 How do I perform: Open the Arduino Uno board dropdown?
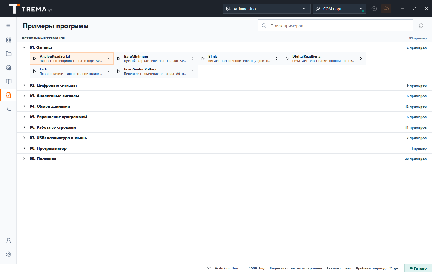[266, 9]
